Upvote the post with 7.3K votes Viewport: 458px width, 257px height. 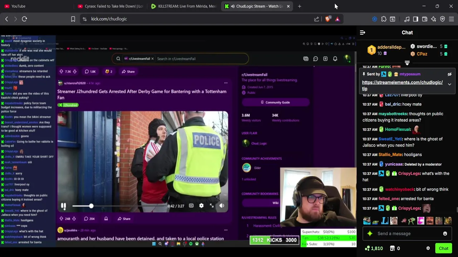pyautogui.click(x=62, y=71)
